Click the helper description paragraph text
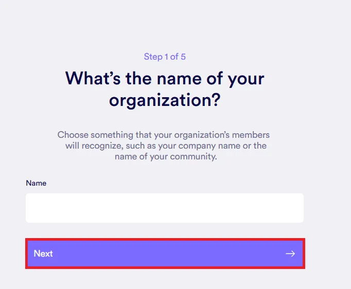This screenshot has width=351, height=289. [x=165, y=146]
